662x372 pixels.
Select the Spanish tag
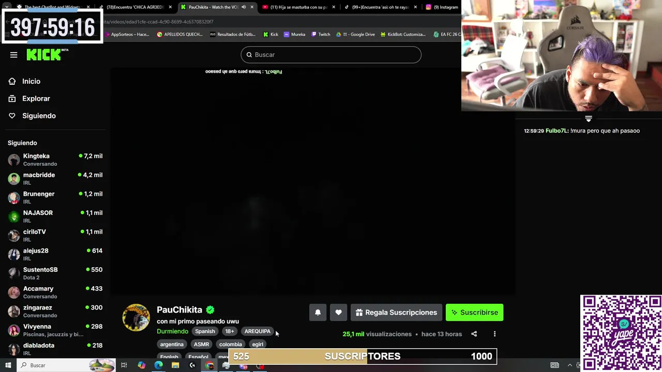(x=205, y=331)
